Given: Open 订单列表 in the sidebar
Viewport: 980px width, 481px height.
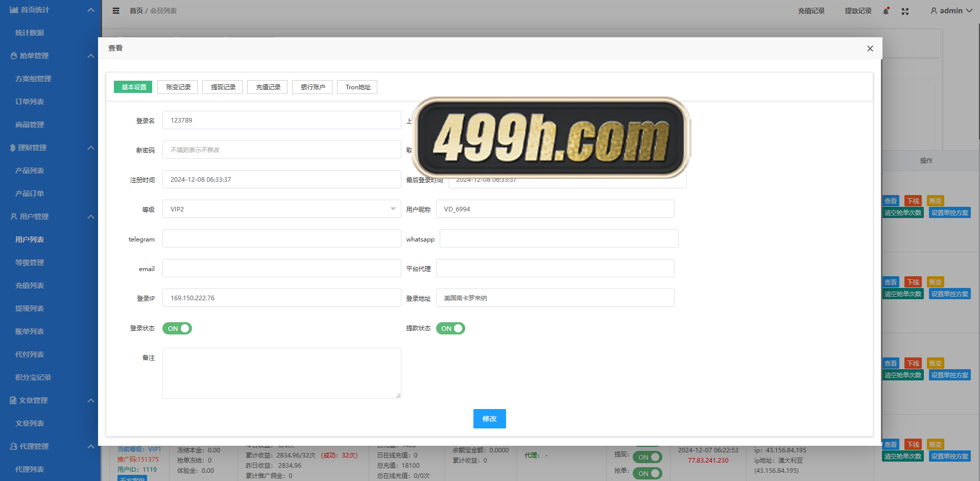Looking at the screenshot, I should tap(30, 102).
